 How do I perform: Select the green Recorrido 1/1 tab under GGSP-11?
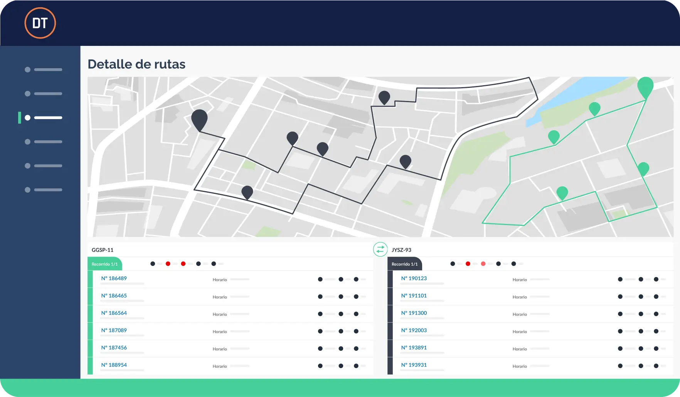click(105, 264)
